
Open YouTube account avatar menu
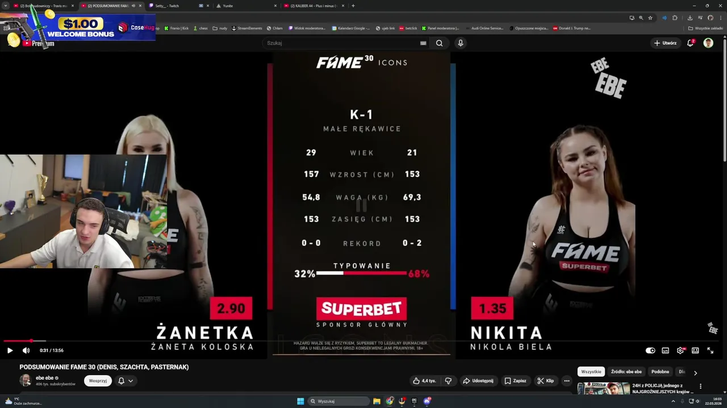tap(708, 43)
